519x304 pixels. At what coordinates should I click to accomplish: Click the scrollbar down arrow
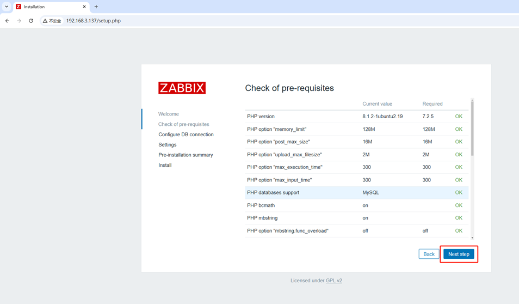(472, 238)
